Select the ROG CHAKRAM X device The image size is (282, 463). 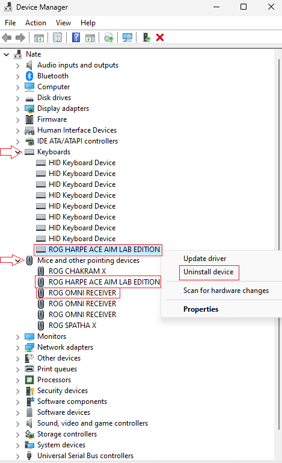(78, 271)
